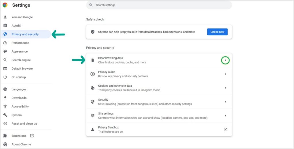Expand the Privacy Guide row arrow

(226, 74)
